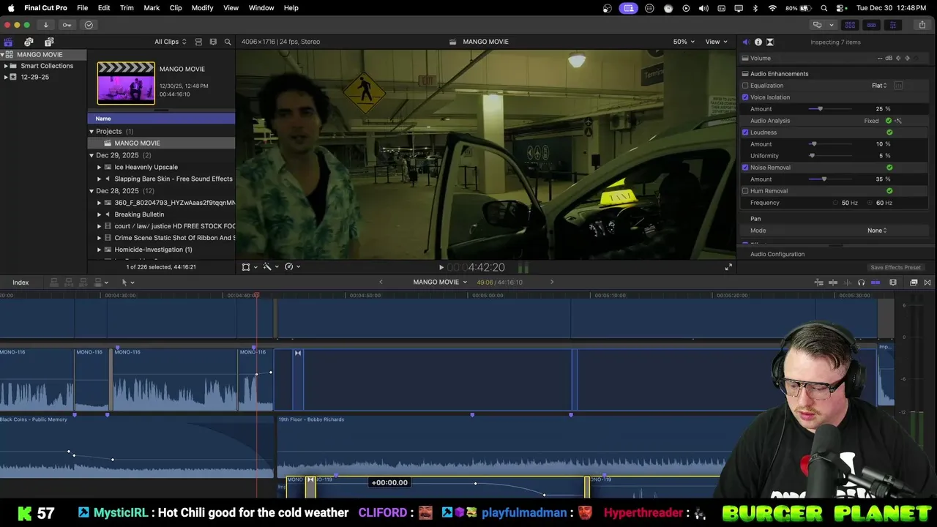Open the Transitions browser icon
937x527 pixels.
tap(927, 283)
